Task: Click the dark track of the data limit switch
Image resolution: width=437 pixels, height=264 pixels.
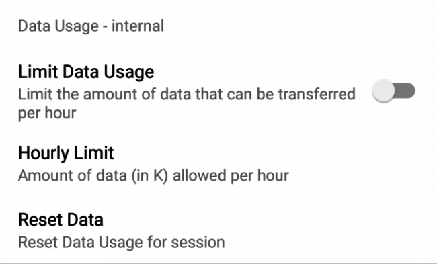Action: (405, 91)
